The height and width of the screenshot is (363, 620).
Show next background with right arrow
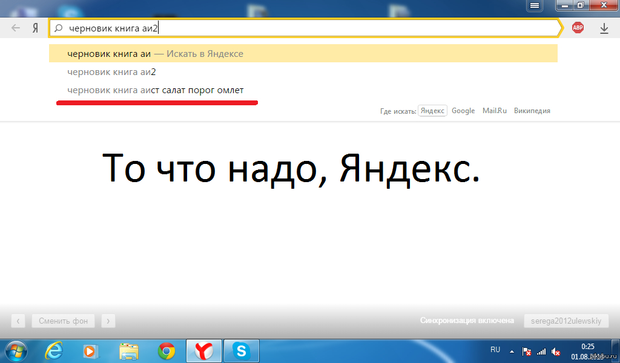108,321
